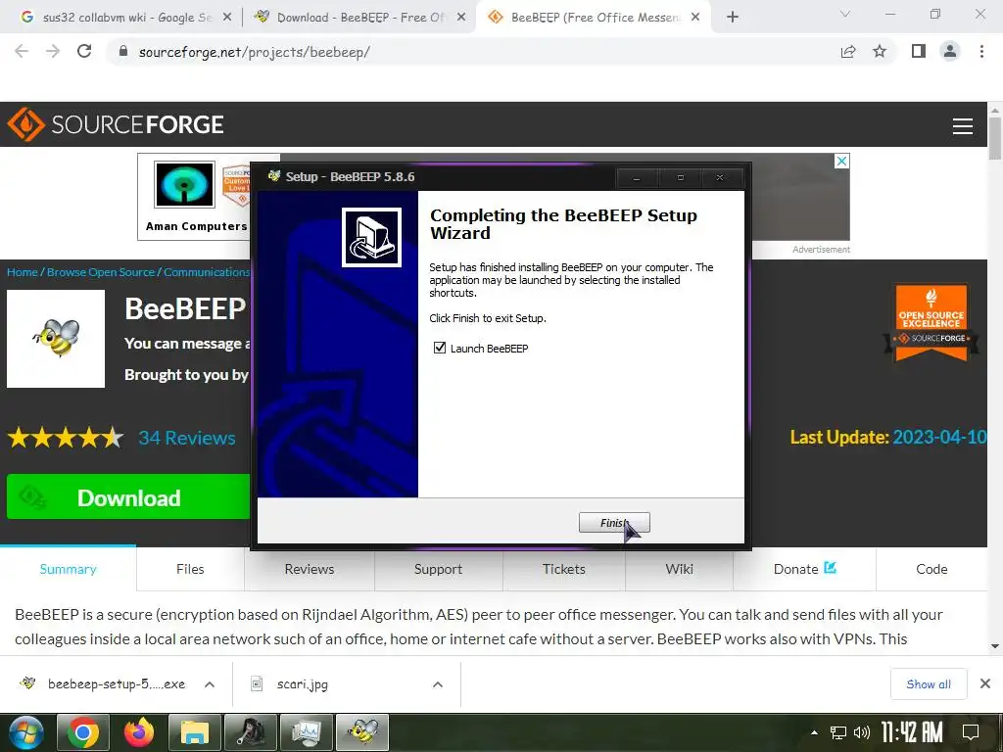This screenshot has height=752, width=1003.
Task: Open Firefox from the taskbar
Action: pos(139,732)
